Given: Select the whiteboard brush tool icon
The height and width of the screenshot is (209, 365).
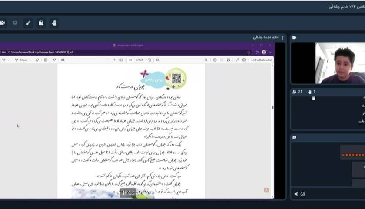Looking at the screenshot, I should pyautogui.click(x=28, y=23).
